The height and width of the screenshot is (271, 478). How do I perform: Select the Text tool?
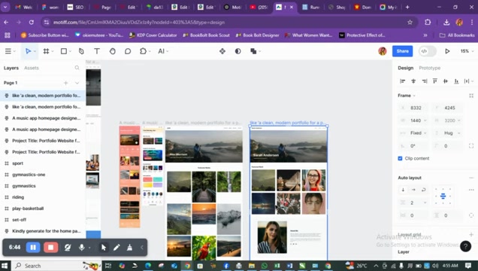pyautogui.click(x=97, y=51)
